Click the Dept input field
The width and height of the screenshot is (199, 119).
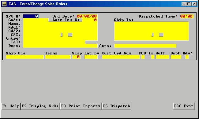pos(176,57)
